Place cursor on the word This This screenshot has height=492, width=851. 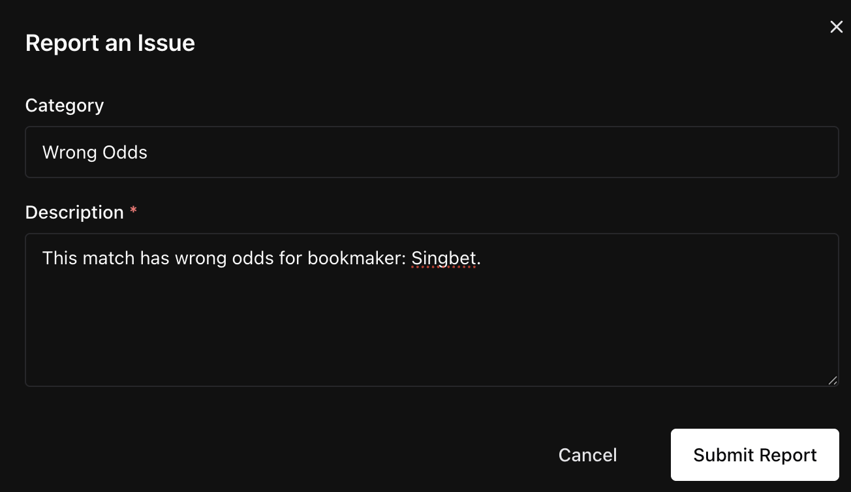click(60, 258)
